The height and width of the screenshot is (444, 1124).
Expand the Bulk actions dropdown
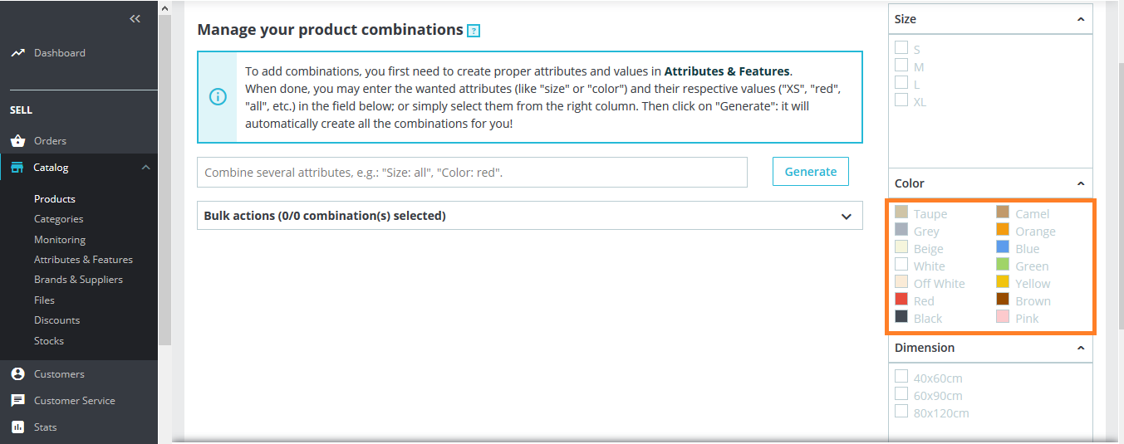coord(846,217)
